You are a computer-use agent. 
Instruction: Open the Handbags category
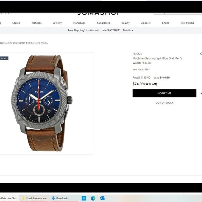point(79,23)
